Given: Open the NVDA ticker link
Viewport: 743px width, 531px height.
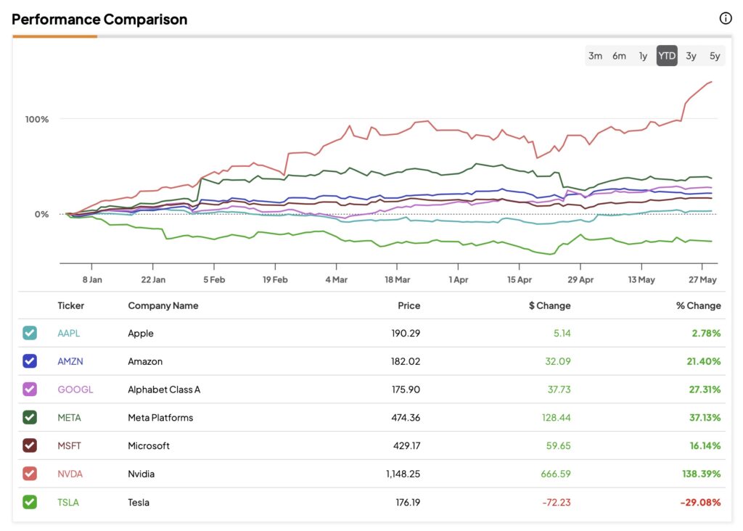Looking at the screenshot, I should click(70, 474).
